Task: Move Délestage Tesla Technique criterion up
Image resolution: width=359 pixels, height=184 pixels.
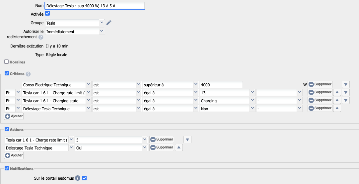Action: (x=337, y=108)
